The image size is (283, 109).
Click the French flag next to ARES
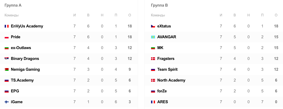click(x=153, y=102)
